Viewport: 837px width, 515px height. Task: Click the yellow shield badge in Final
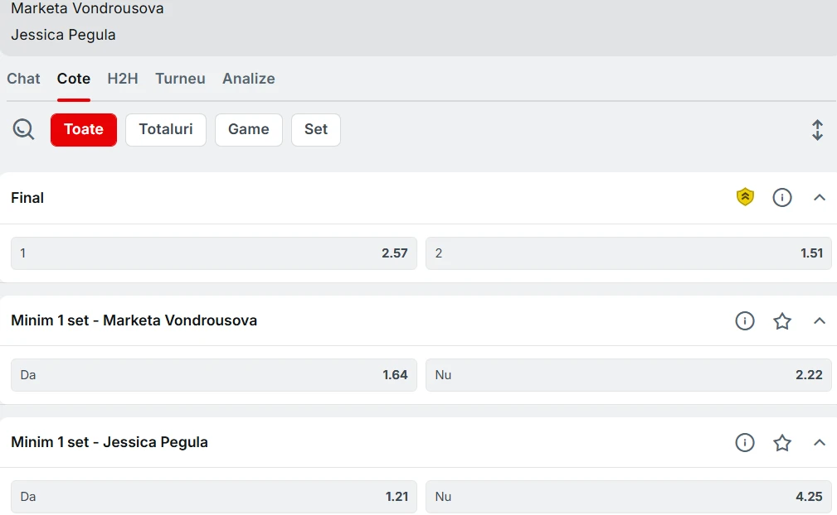(x=745, y=198)
